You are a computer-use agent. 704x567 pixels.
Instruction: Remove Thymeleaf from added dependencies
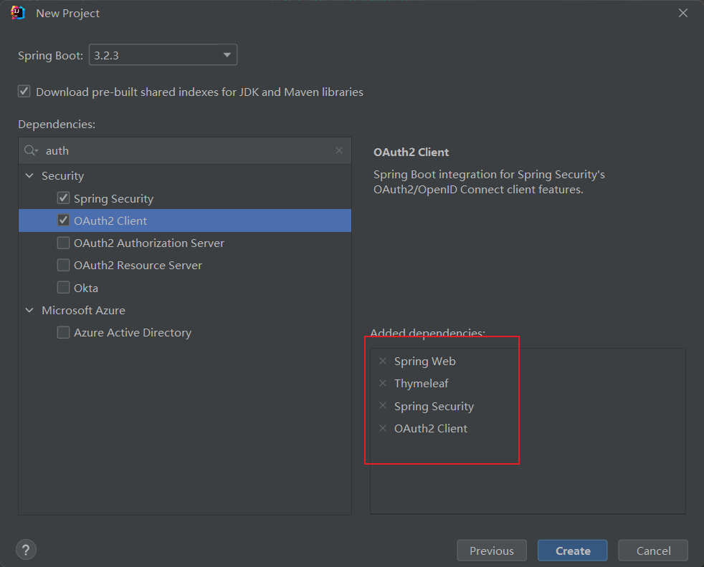(x=382, y=383)
